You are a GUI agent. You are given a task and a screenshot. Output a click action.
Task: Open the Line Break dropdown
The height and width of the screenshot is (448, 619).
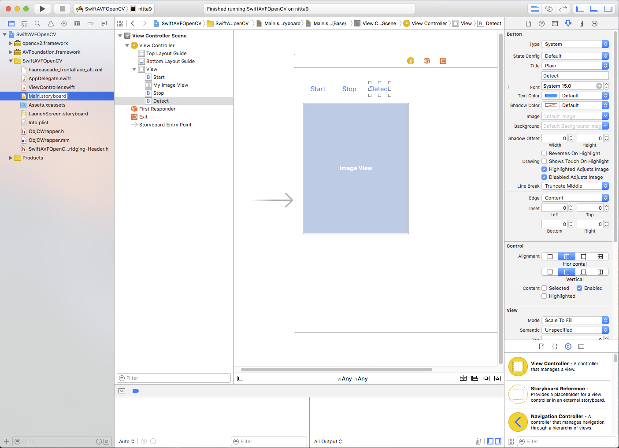[575, 186]
